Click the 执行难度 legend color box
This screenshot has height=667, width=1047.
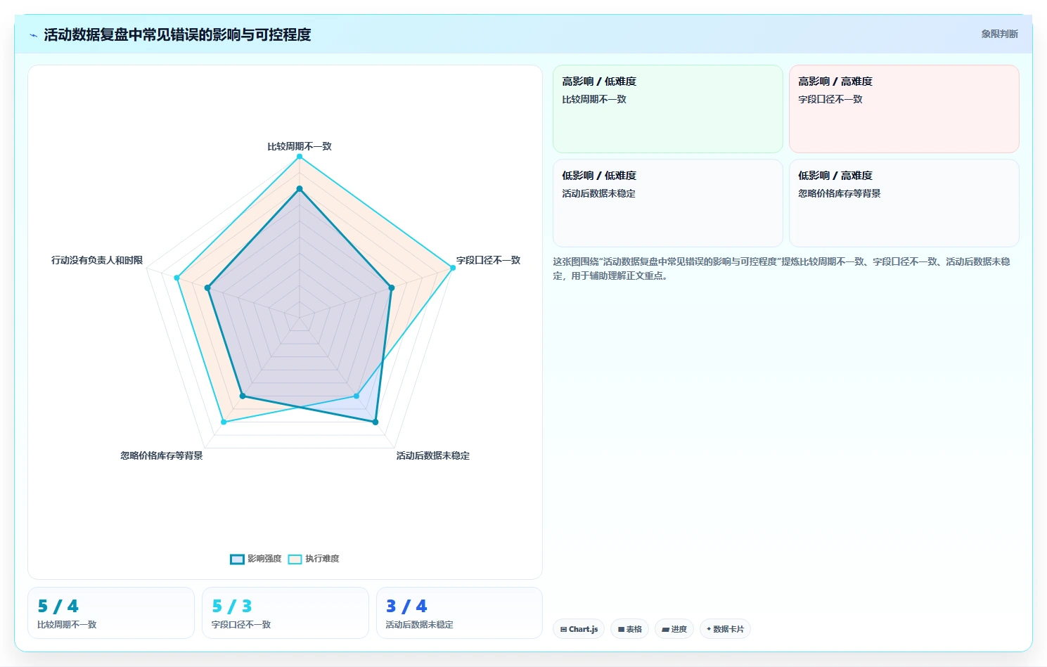pyautogui.click(x=295, y=559)
